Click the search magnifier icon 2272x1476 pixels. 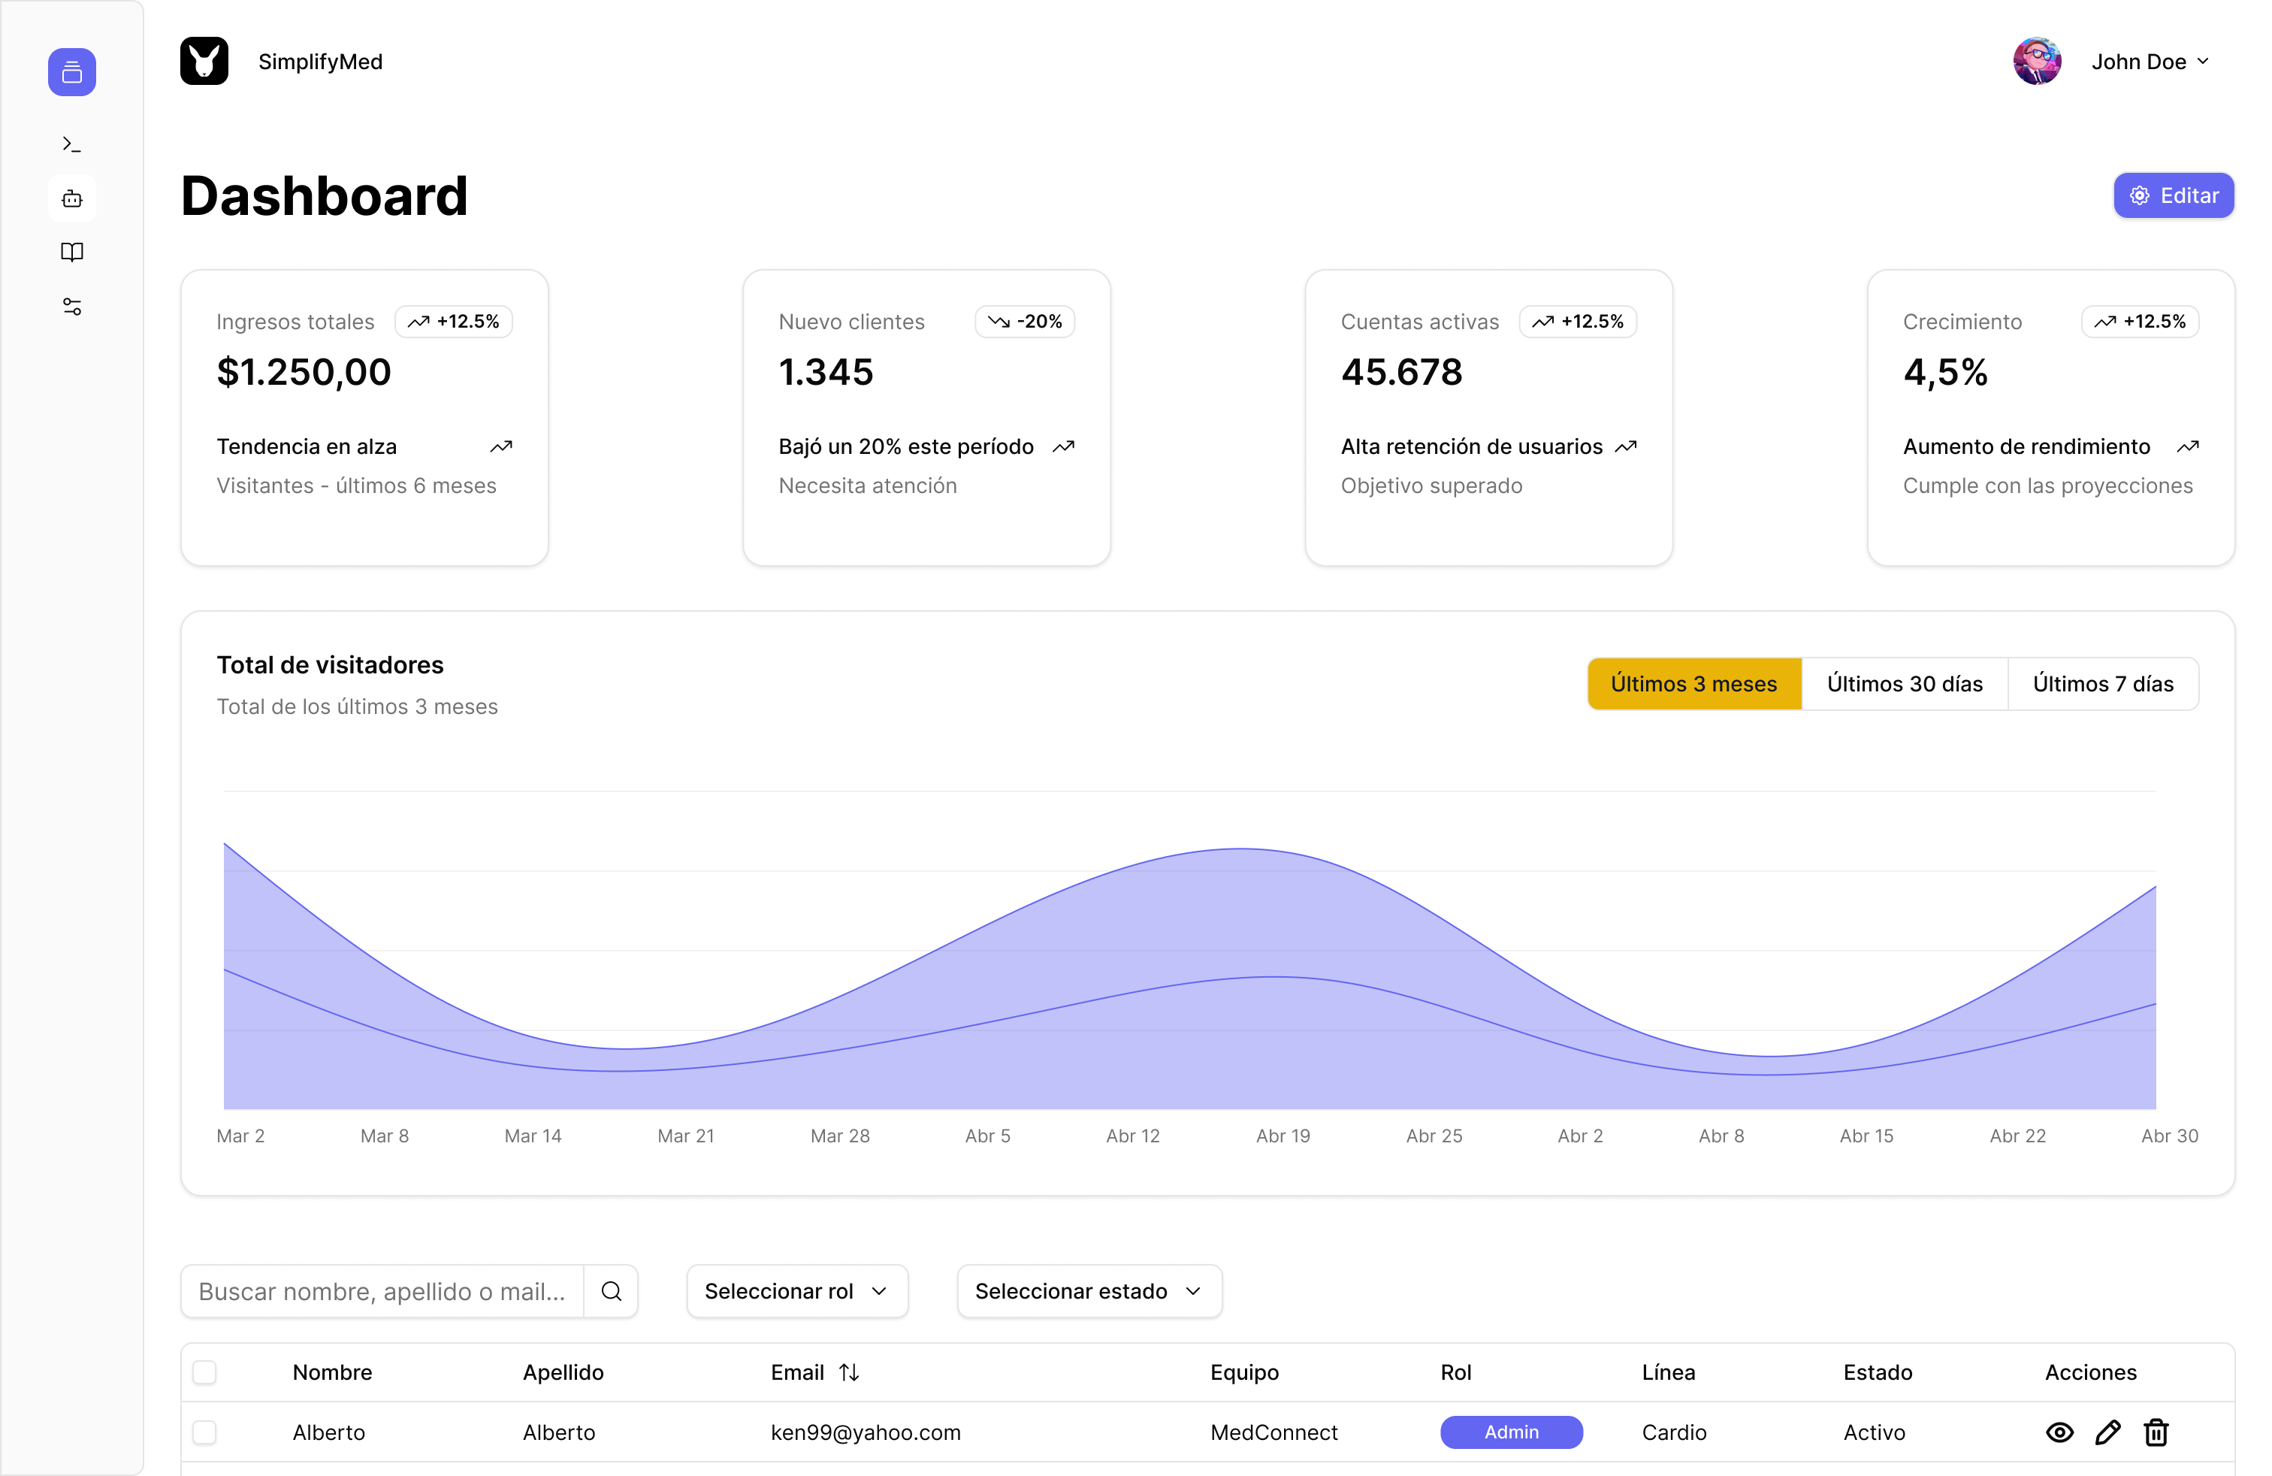[612, 1291]
